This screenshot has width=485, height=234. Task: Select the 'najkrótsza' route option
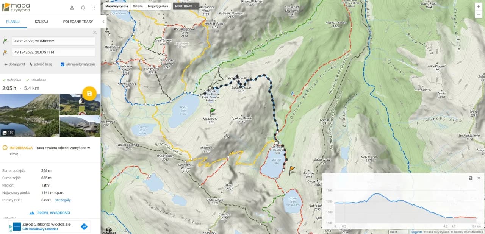tap(12, 80)
